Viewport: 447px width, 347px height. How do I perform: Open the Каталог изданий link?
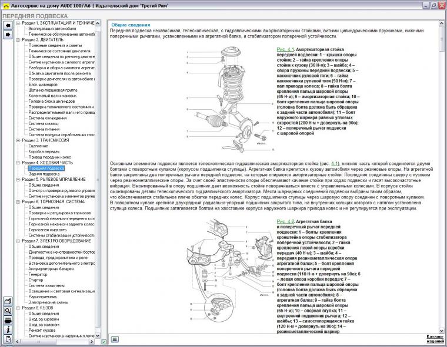[435, 339]
